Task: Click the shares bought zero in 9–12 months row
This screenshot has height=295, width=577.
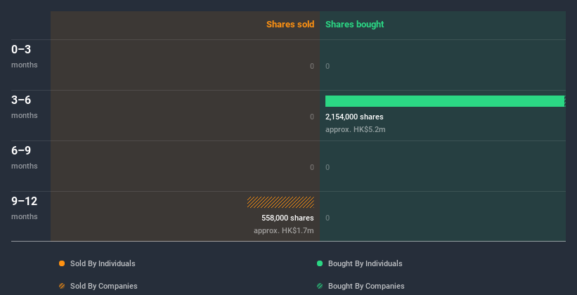Action: (x=328, y=218)
